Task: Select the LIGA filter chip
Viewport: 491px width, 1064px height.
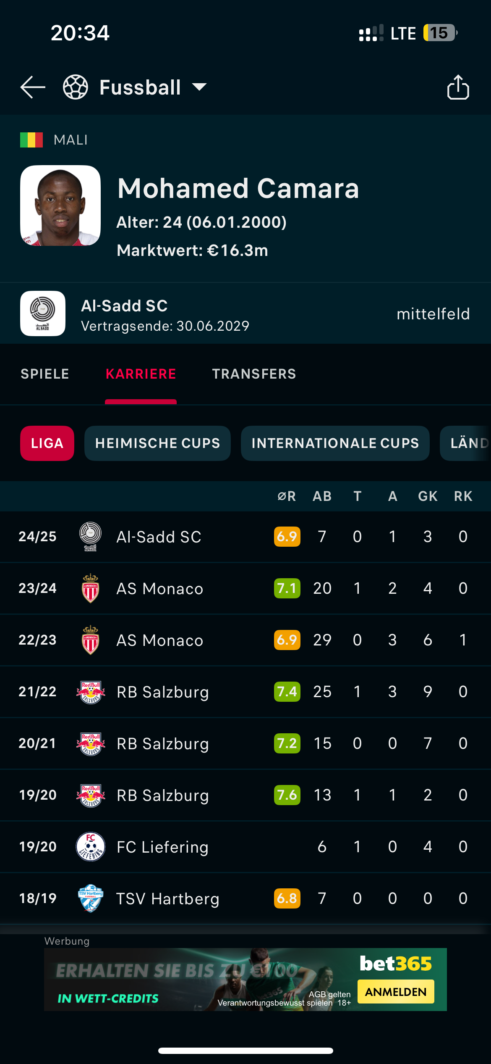Action: 47,443
